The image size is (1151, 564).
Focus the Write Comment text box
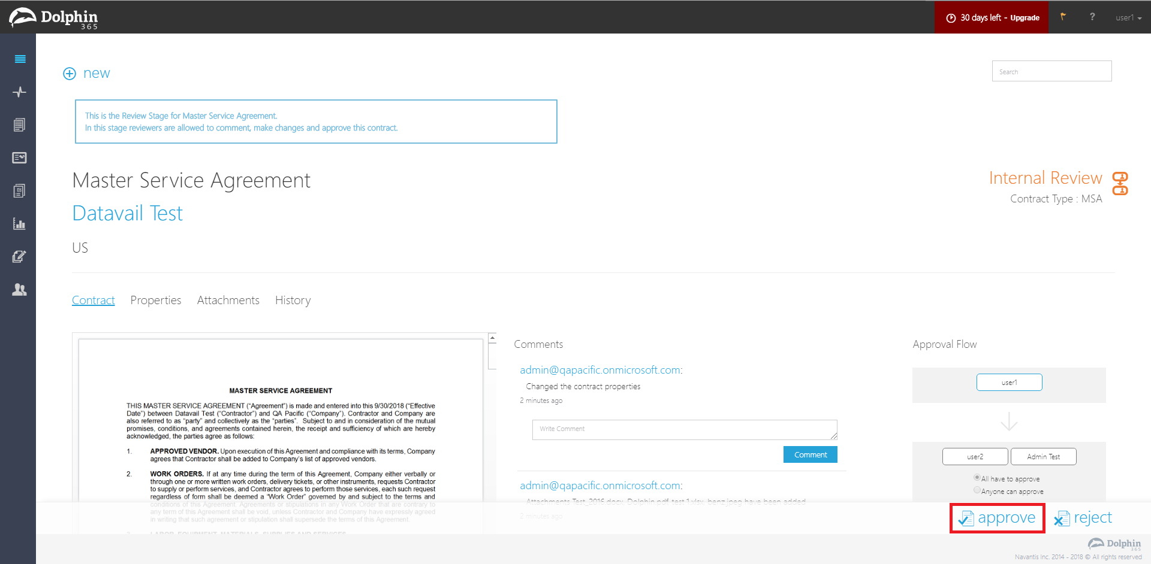point(685,429)
